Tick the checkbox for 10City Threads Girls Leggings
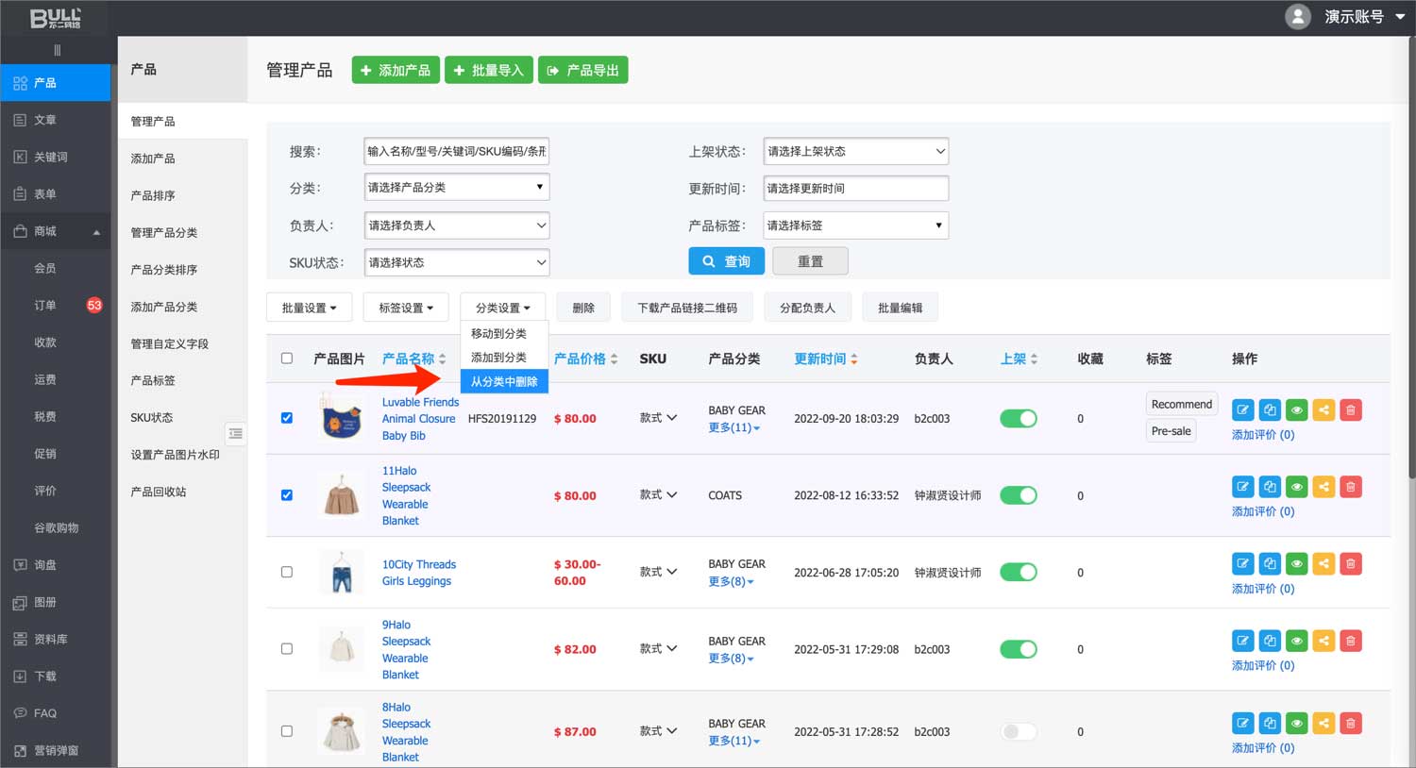The image size is (1416, 768). [287, 572]
